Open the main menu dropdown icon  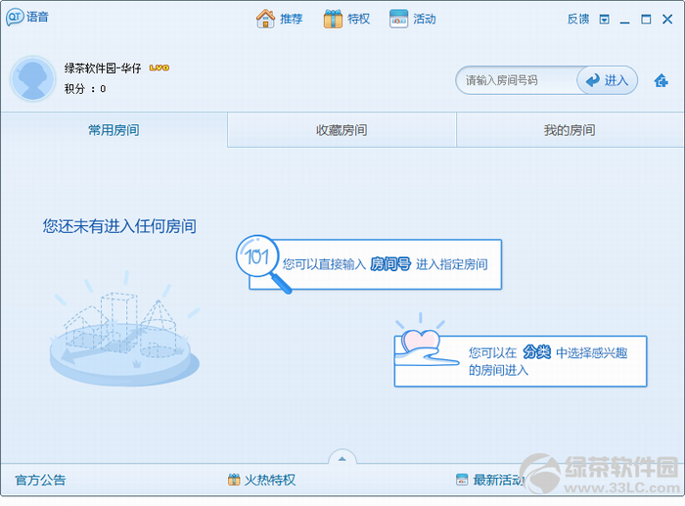pyautogui.click(x=604, y=20)
